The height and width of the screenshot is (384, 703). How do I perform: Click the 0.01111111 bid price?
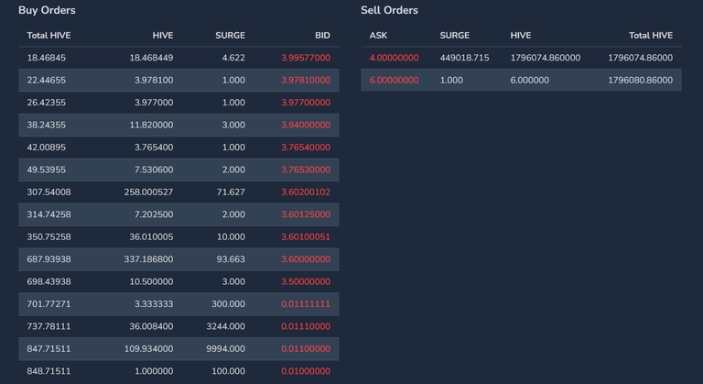(306, 304)
